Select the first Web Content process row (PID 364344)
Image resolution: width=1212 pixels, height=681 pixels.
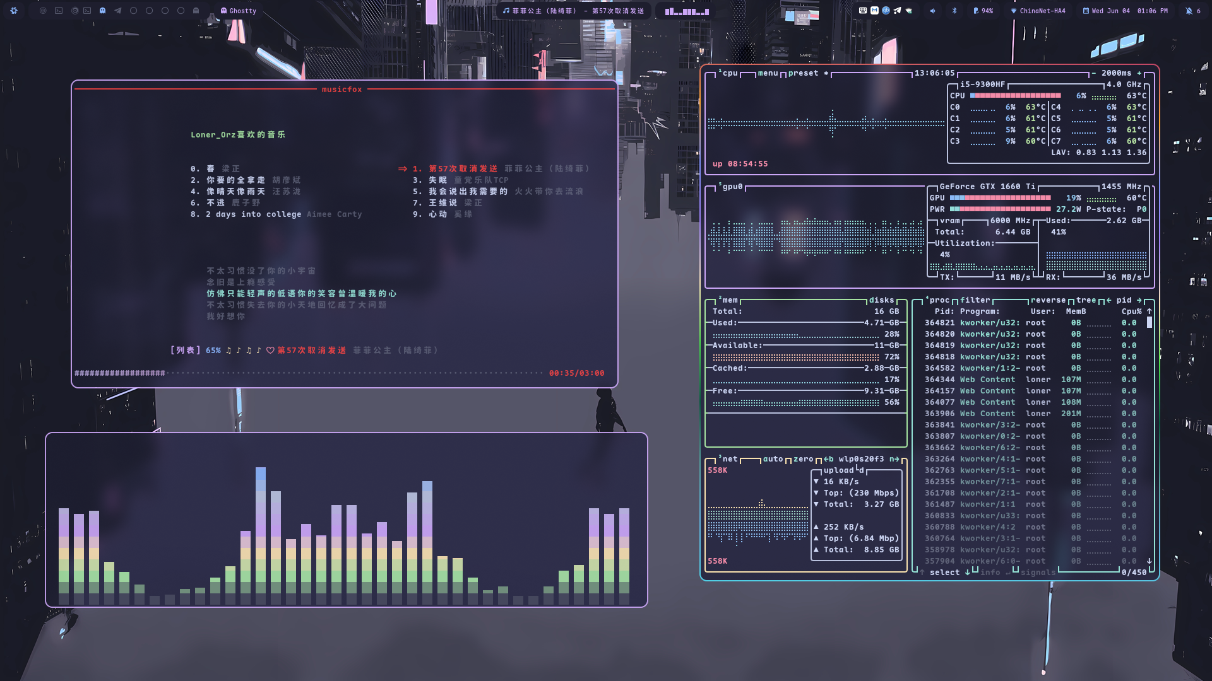click(x=988, y=380)
